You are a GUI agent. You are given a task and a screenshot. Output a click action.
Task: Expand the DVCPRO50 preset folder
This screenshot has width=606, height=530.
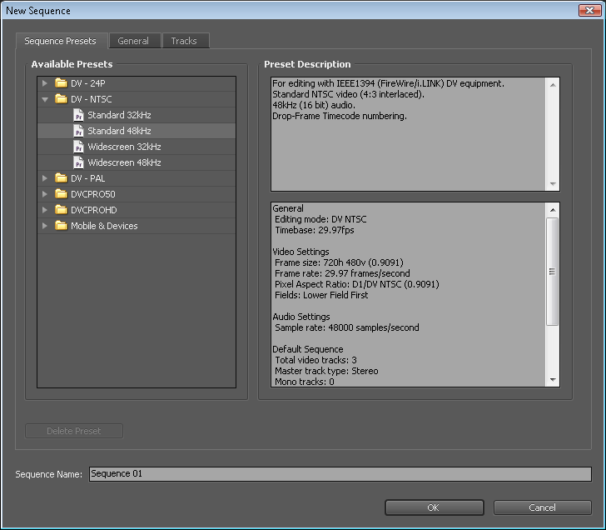coord(45,194)
